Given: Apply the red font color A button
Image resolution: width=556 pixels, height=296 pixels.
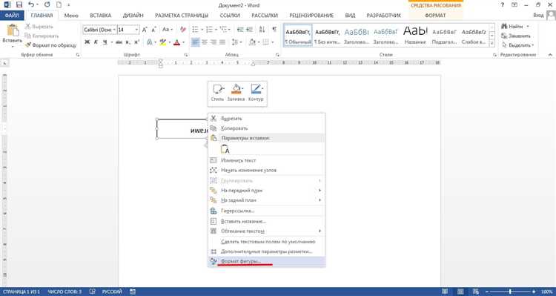Looking at the screenshot, I should click(x=176, y=42).
